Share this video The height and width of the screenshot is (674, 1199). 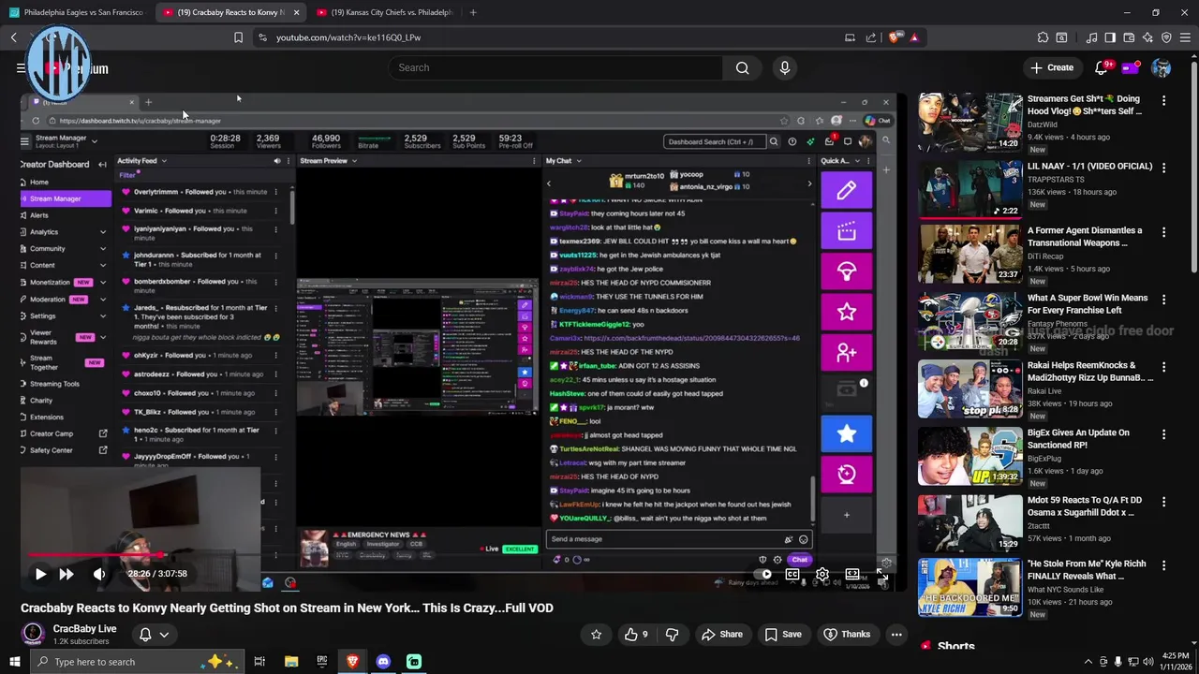[x=722, y=634]
